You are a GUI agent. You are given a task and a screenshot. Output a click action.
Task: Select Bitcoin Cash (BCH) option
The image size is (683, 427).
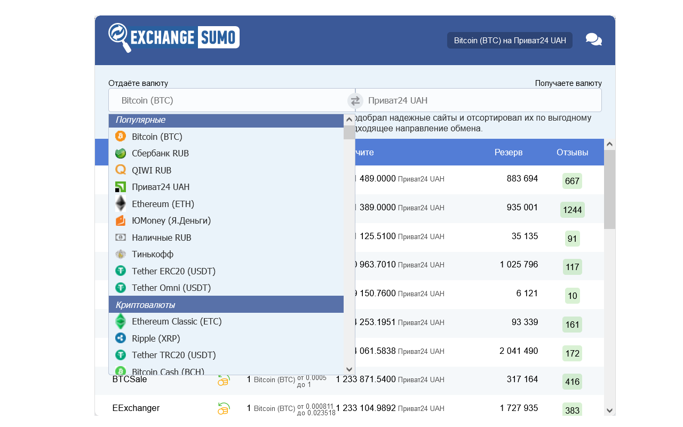click(x=226, y=370)
